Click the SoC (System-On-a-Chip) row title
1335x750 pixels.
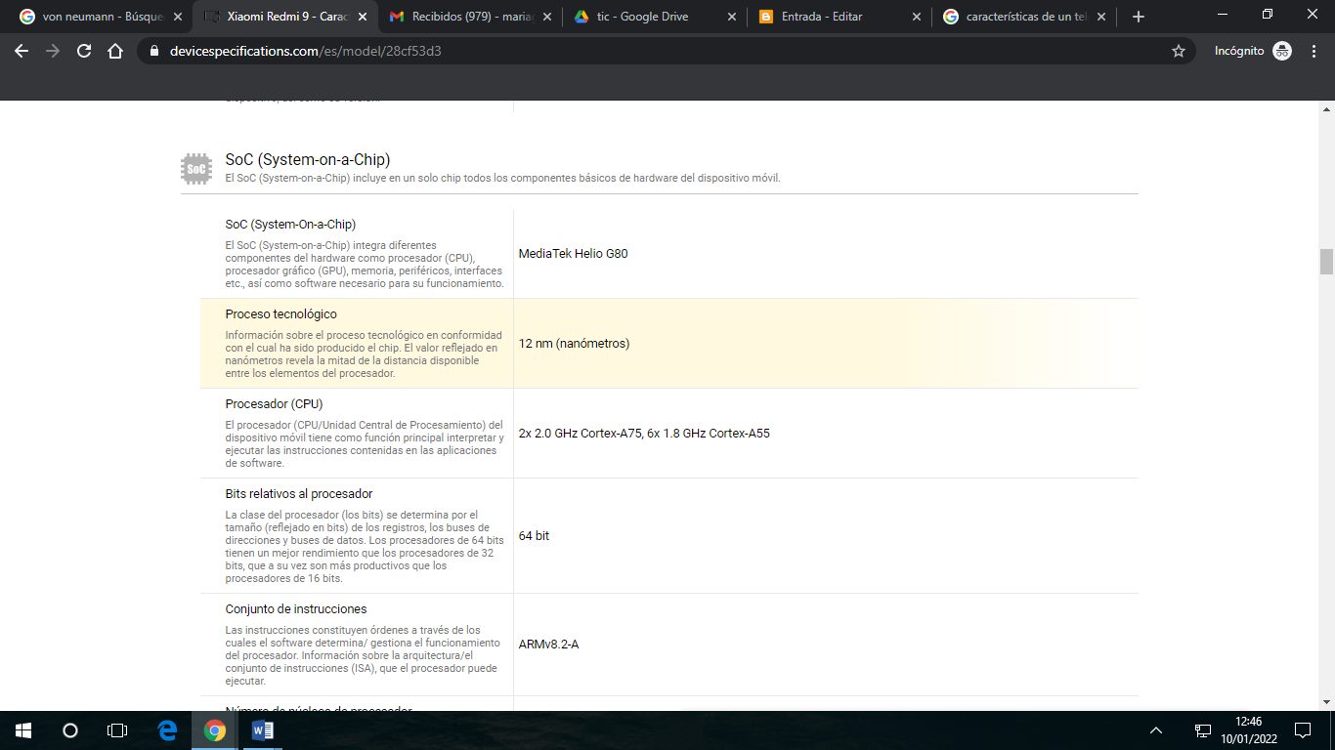click(290, 224)
